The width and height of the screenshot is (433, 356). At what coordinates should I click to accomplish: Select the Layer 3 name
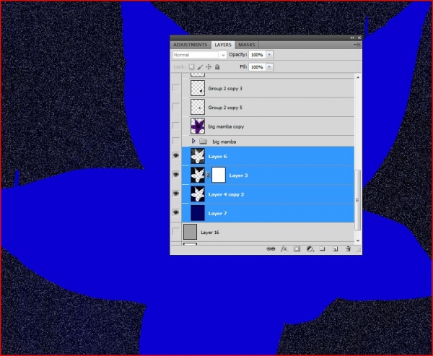coord(238,175)
